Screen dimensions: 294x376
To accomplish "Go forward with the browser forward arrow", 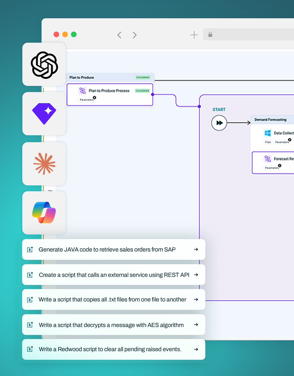I will (x=135, y=35).
